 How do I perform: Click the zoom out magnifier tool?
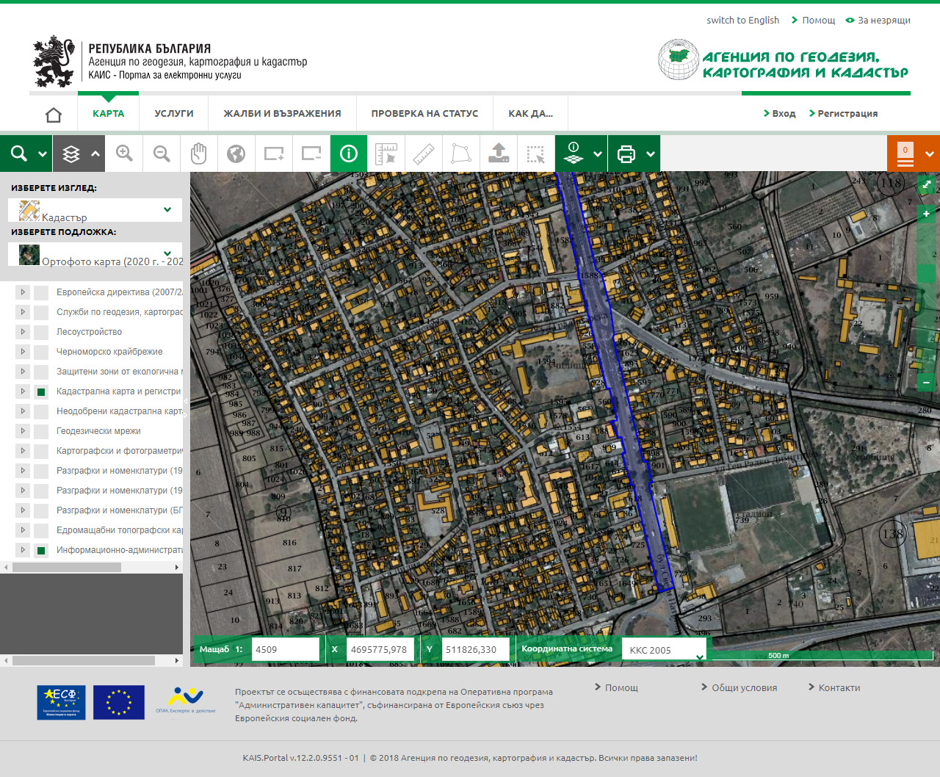(x=162, y=153)
